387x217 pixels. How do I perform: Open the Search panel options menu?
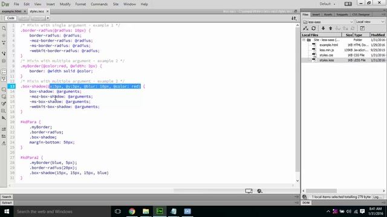(296, 197)
